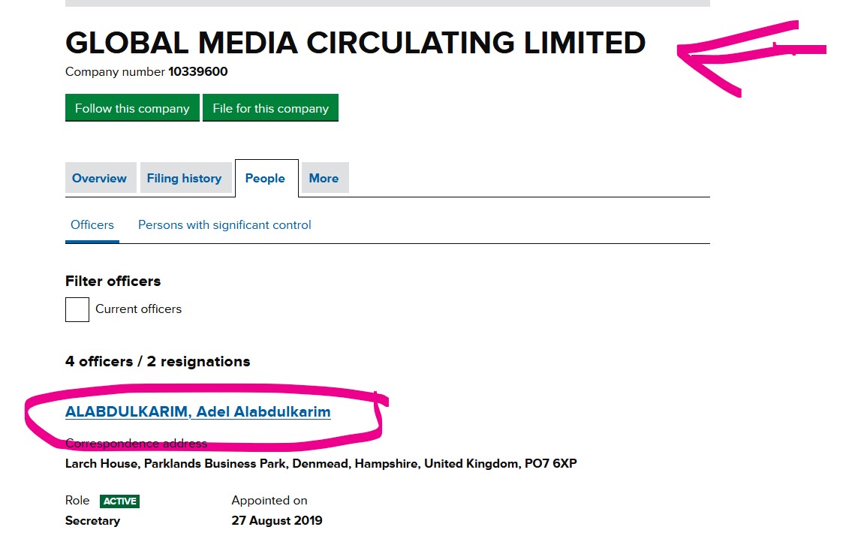This screenshot has height=542, width=858.
Task: Click the green ACTIVE status badge
Action: click(x=120, y=501)
